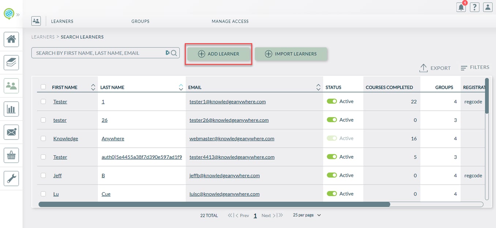496x228 pixels.
Task: Open the Home icon in sidebar
Action: (11, 39)
